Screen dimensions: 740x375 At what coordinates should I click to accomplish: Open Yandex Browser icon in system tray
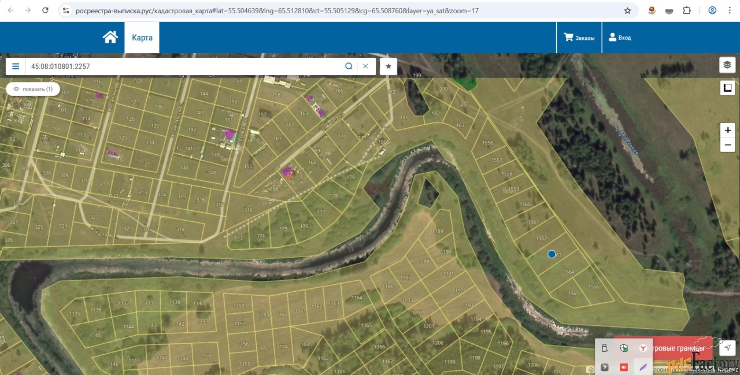[642, 348]
